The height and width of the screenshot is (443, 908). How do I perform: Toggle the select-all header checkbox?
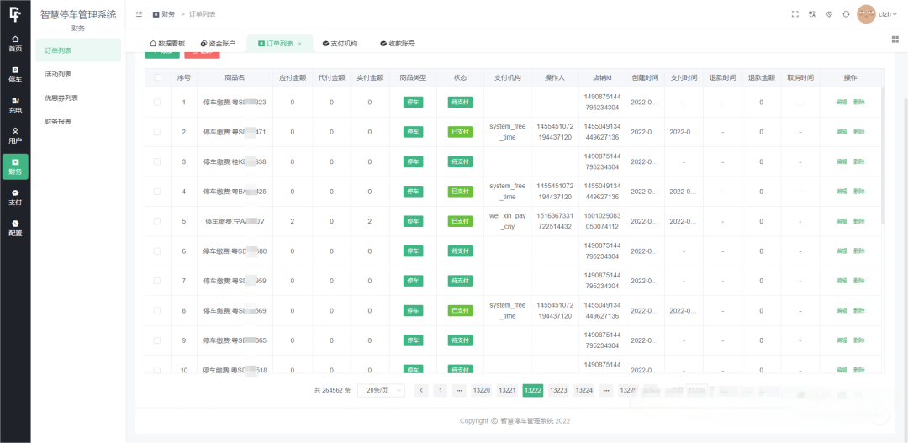click(157, 77)
